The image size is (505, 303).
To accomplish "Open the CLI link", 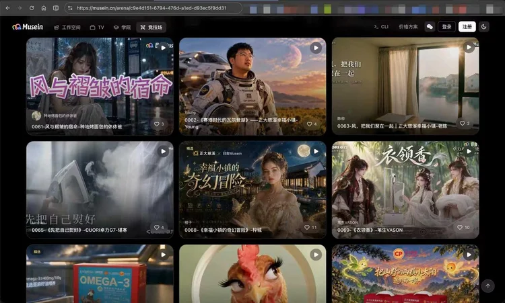I will pos(381,27).
